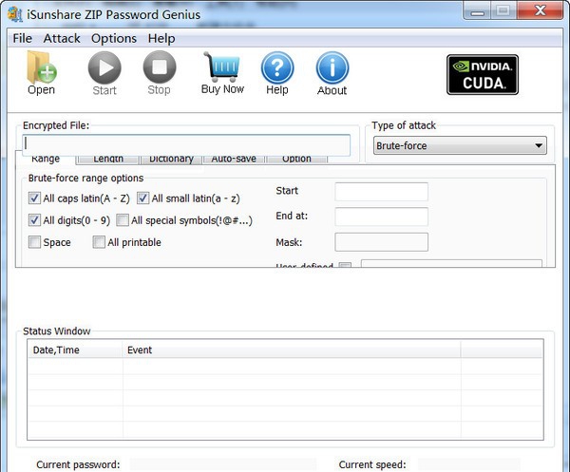Uncheck All caps latin(A - Z)

click(34, 198)
